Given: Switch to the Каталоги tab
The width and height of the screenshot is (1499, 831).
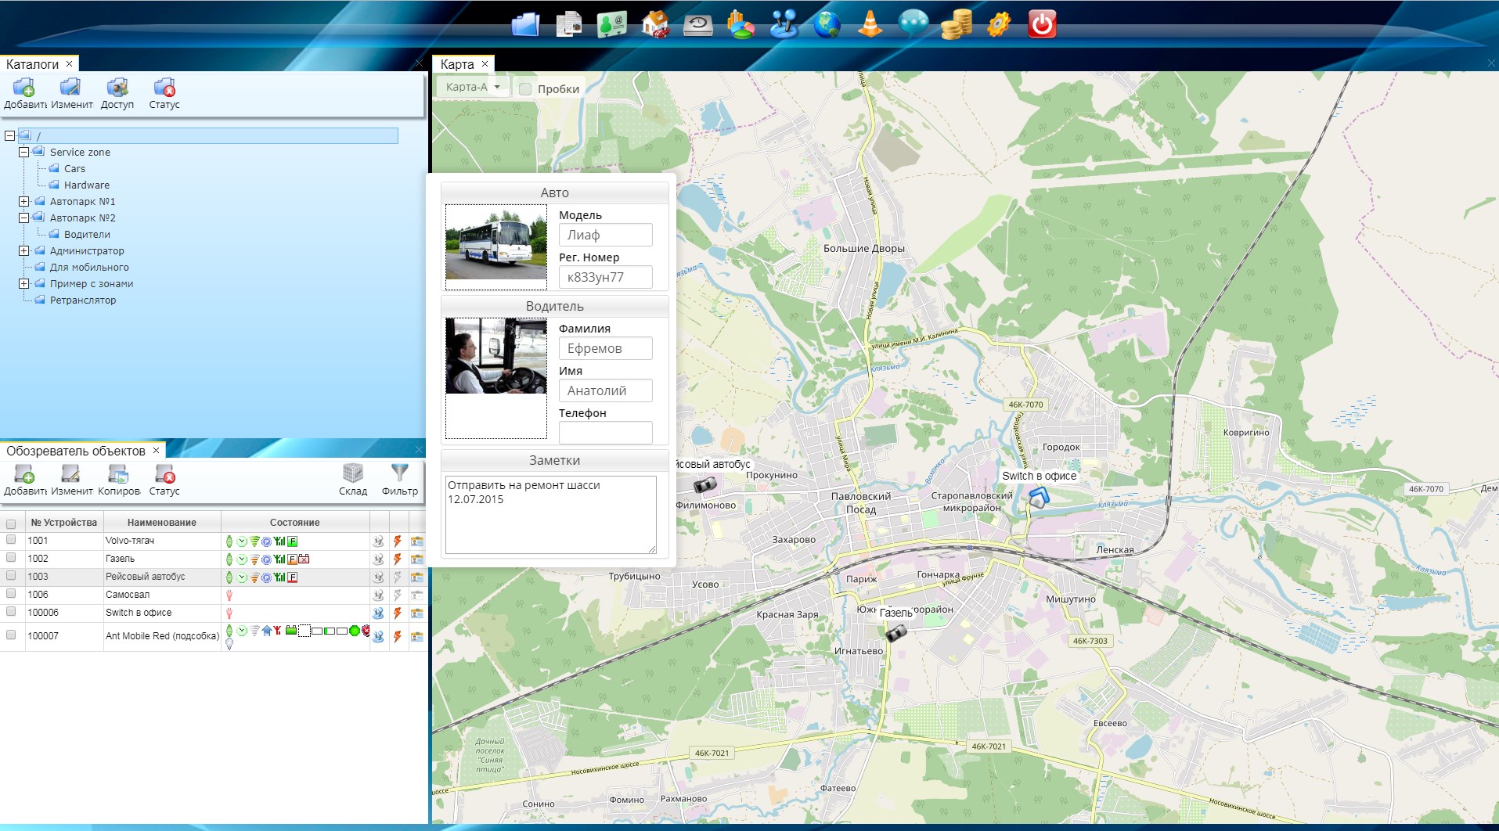Looking at the screenshot, I should pyautogui.click(x=32, y=64).
